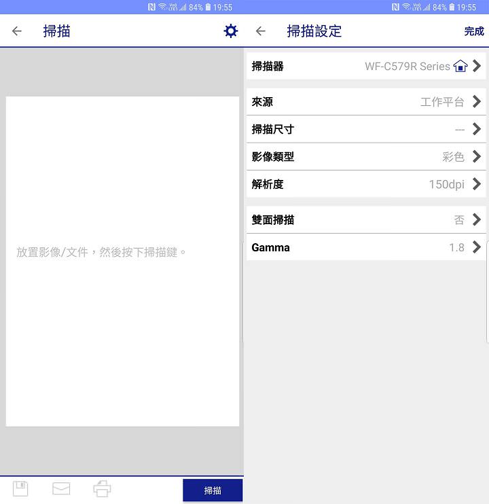Expand the 掃描尺寸 chevron
This screenshot has width=489, height=504.
coord(477,129)
